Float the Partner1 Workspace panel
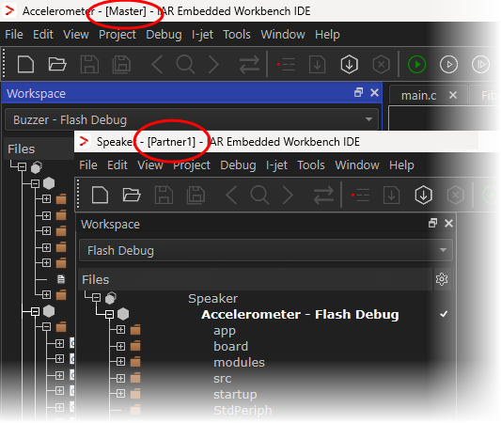Screen dimensions: 501x423 pos(432,223)
